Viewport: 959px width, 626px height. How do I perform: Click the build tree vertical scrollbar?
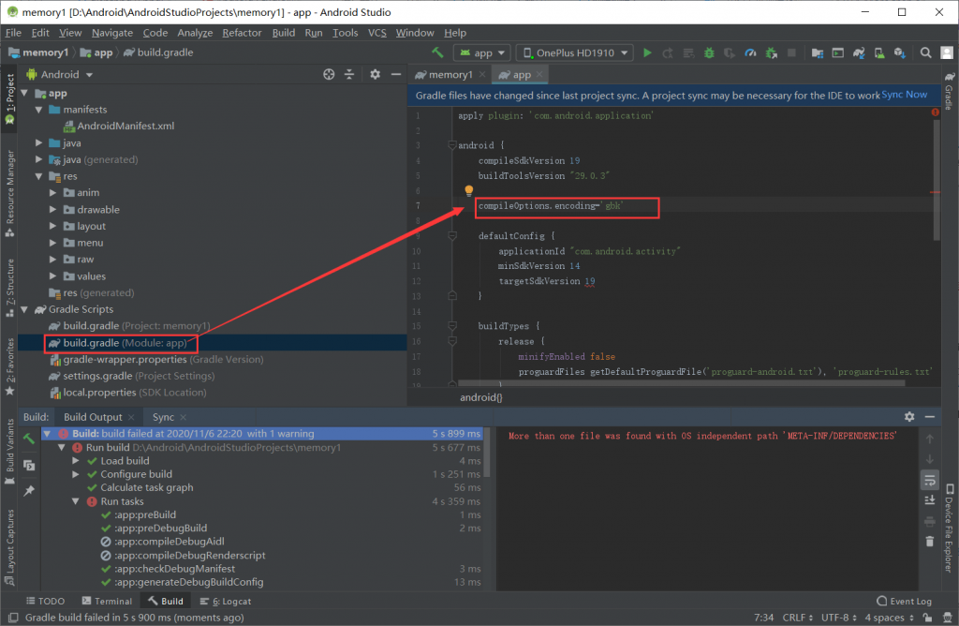pos(487,453)
